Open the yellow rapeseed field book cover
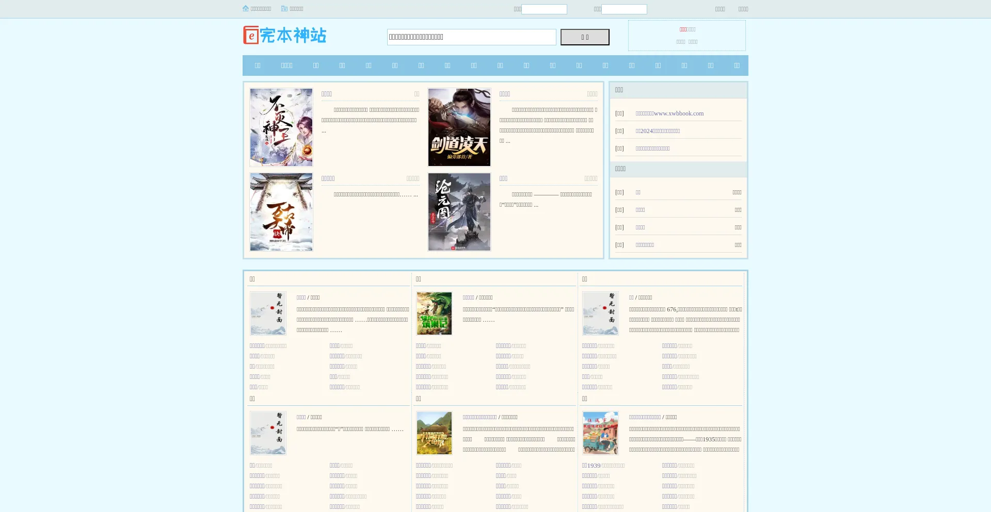 [x=434, y=433]
